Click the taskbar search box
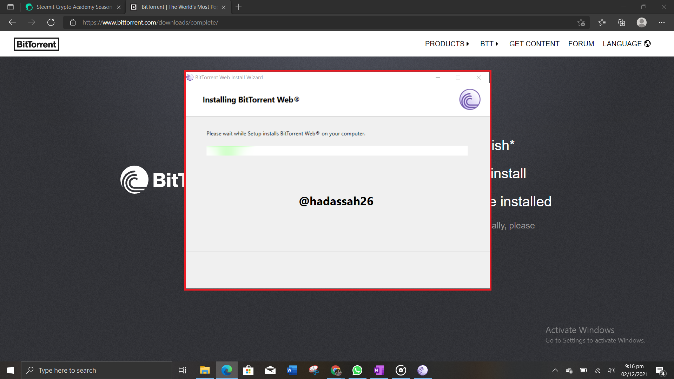Image resolution: width=674 pixels, height=379 pixels. (x=97, y=370)
